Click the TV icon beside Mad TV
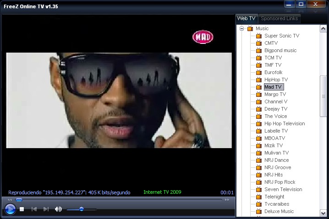 click(x=259, y=87)
